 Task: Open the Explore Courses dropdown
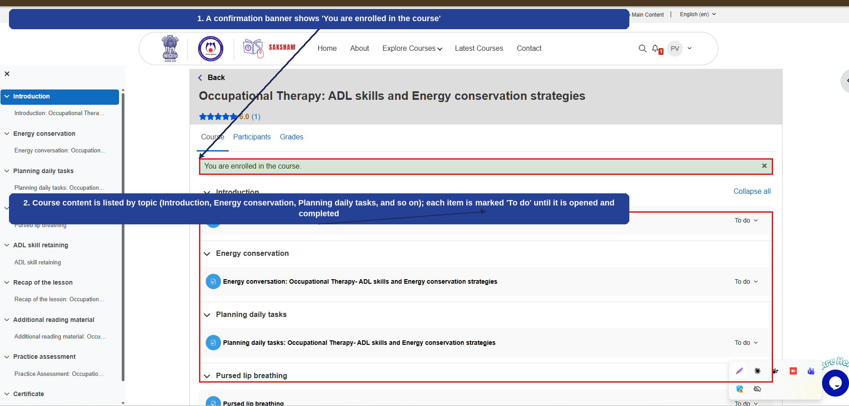[412, 49]
